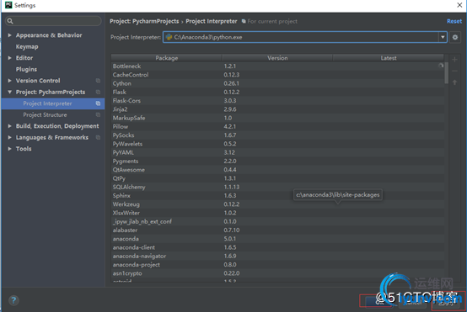Image resolution: width=467 pixels, height=312 pixels.
Task: Click the Reset link
Action: (x=454, y=21)
